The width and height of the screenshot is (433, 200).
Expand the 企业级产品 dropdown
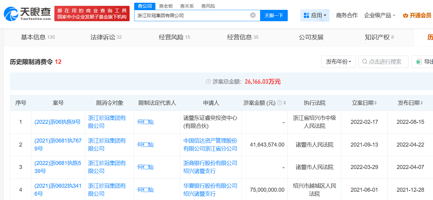point(380,15)
